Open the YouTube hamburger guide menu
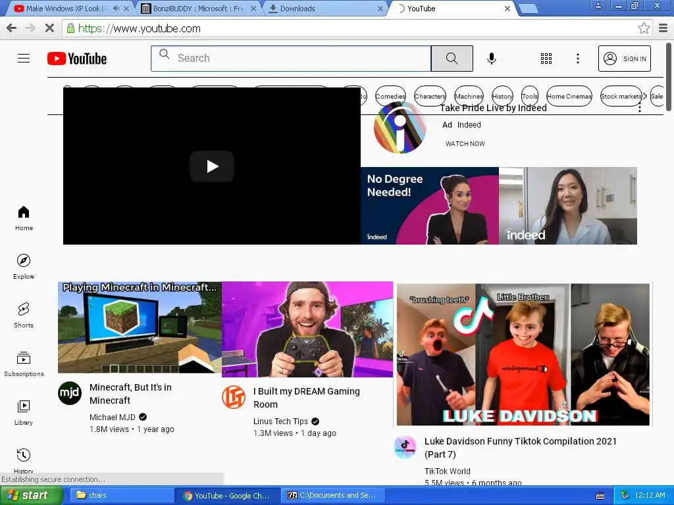Viewport: 674px width, 505px height. (24, 59)
